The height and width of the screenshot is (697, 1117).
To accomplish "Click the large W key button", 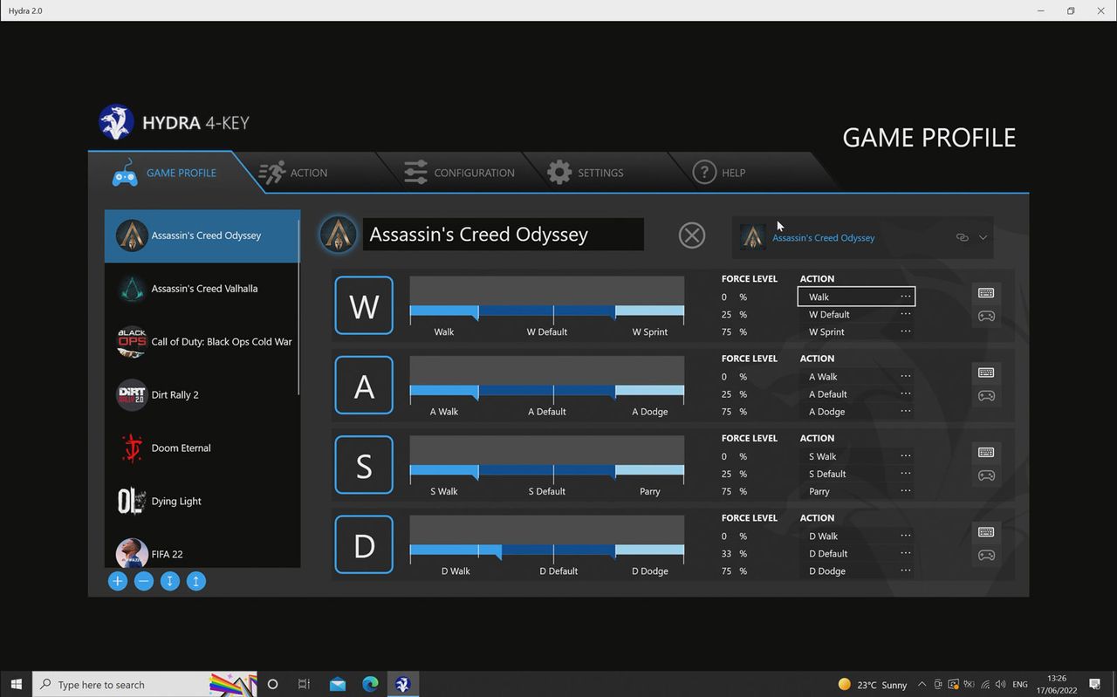I will tap(364, 306).
